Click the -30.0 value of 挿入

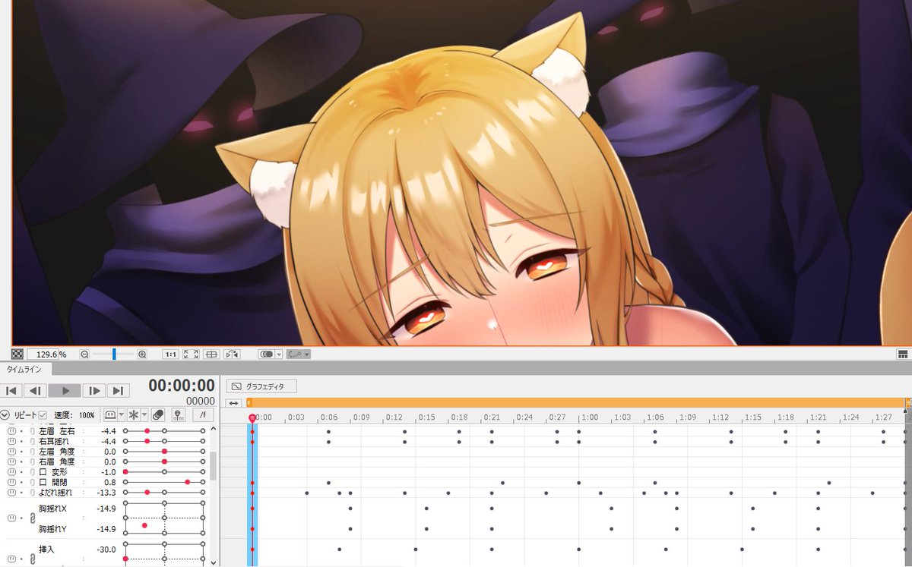tap(105, 550)
